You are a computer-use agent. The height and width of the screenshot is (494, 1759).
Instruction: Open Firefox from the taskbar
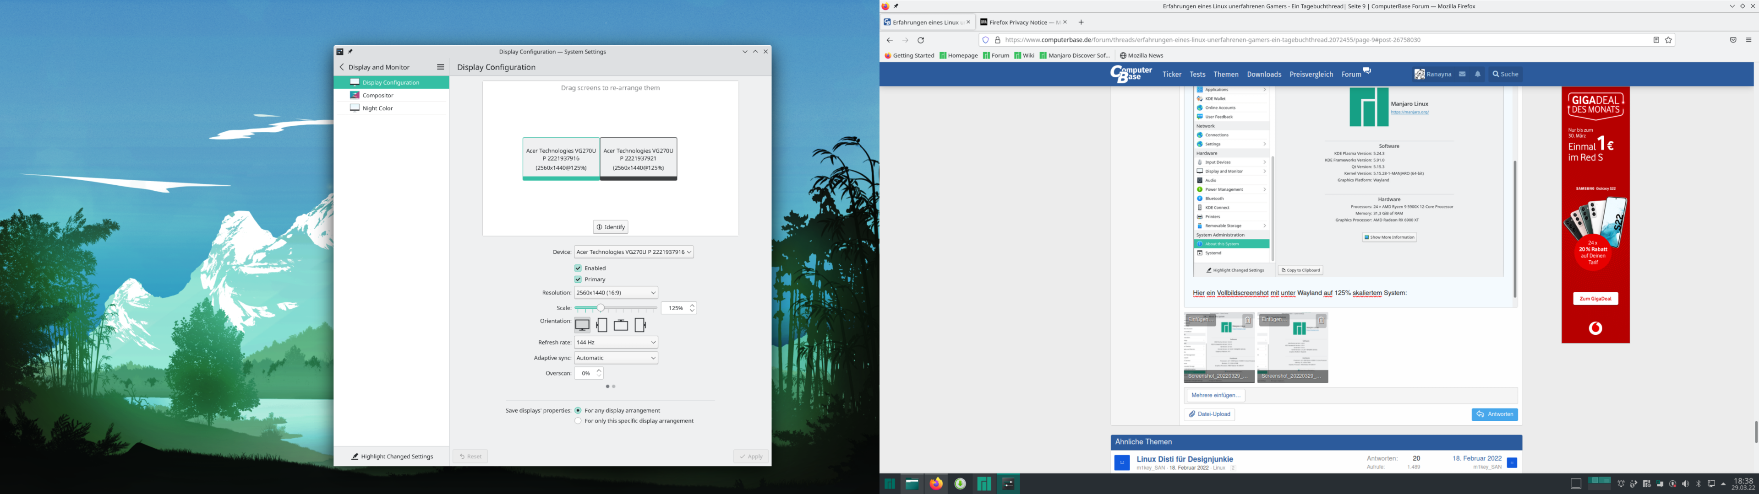(x=936, y=484)
